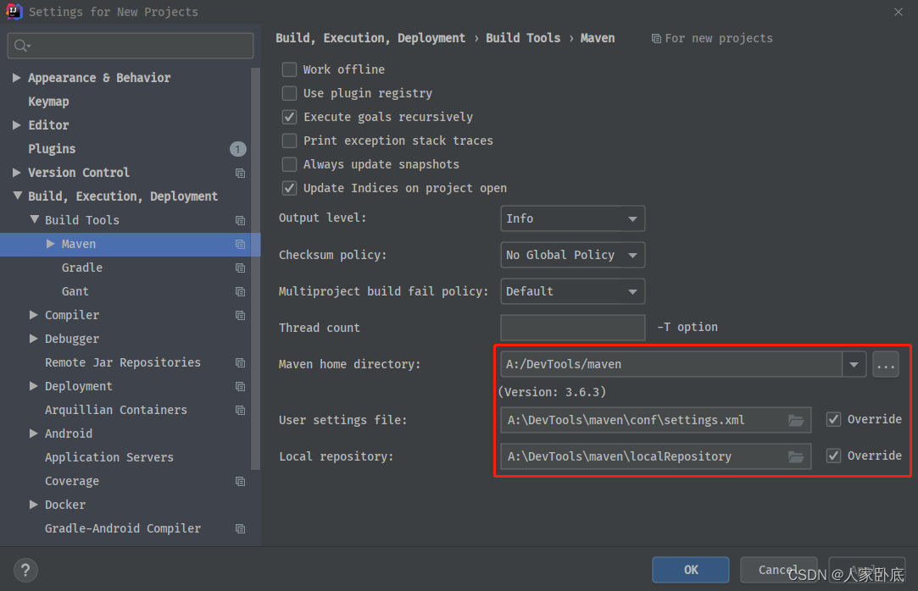
Task: Click the Maven home directory path field
Action: (x=671, y=365)
